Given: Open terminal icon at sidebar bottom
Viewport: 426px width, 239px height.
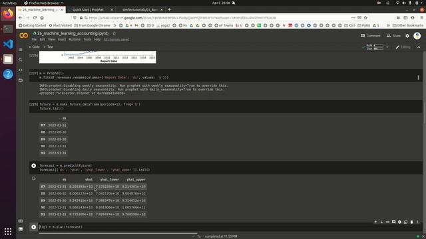Looking at the screenshot, I should (x=21, y=229).
